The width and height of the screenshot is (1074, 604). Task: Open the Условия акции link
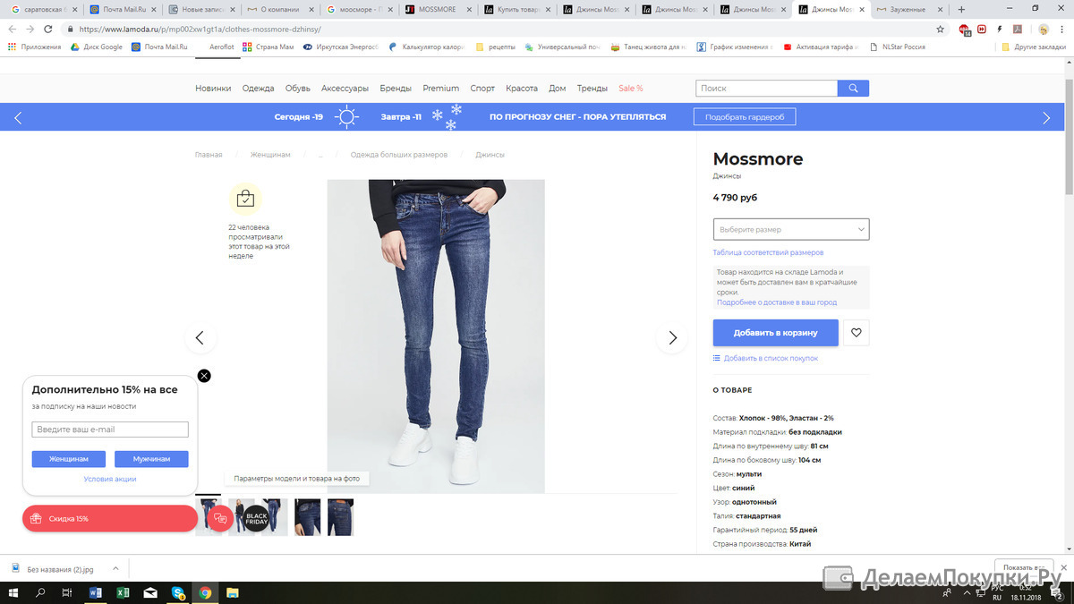pyautogui.click(x=110, y=479)
